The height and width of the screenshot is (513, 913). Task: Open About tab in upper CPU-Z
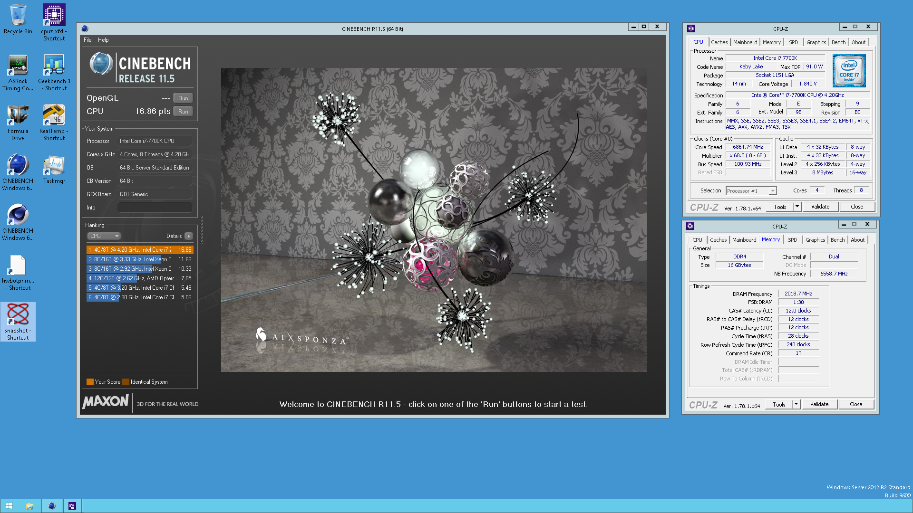858,42
